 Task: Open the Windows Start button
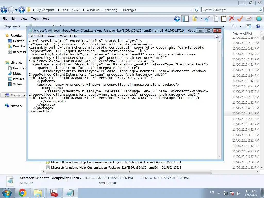tap(7, 193)
